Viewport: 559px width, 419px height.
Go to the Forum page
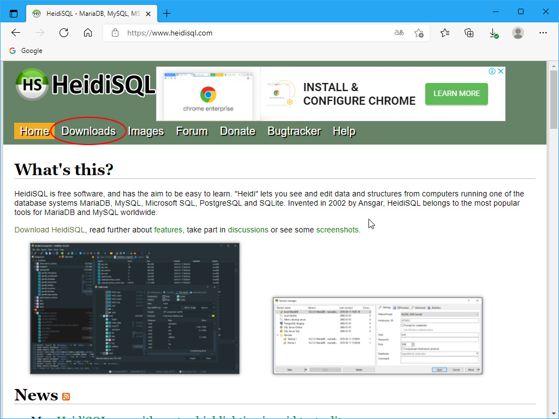click(192, 131)
